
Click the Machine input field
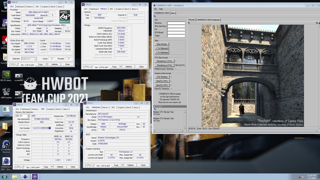click(176, 23)
